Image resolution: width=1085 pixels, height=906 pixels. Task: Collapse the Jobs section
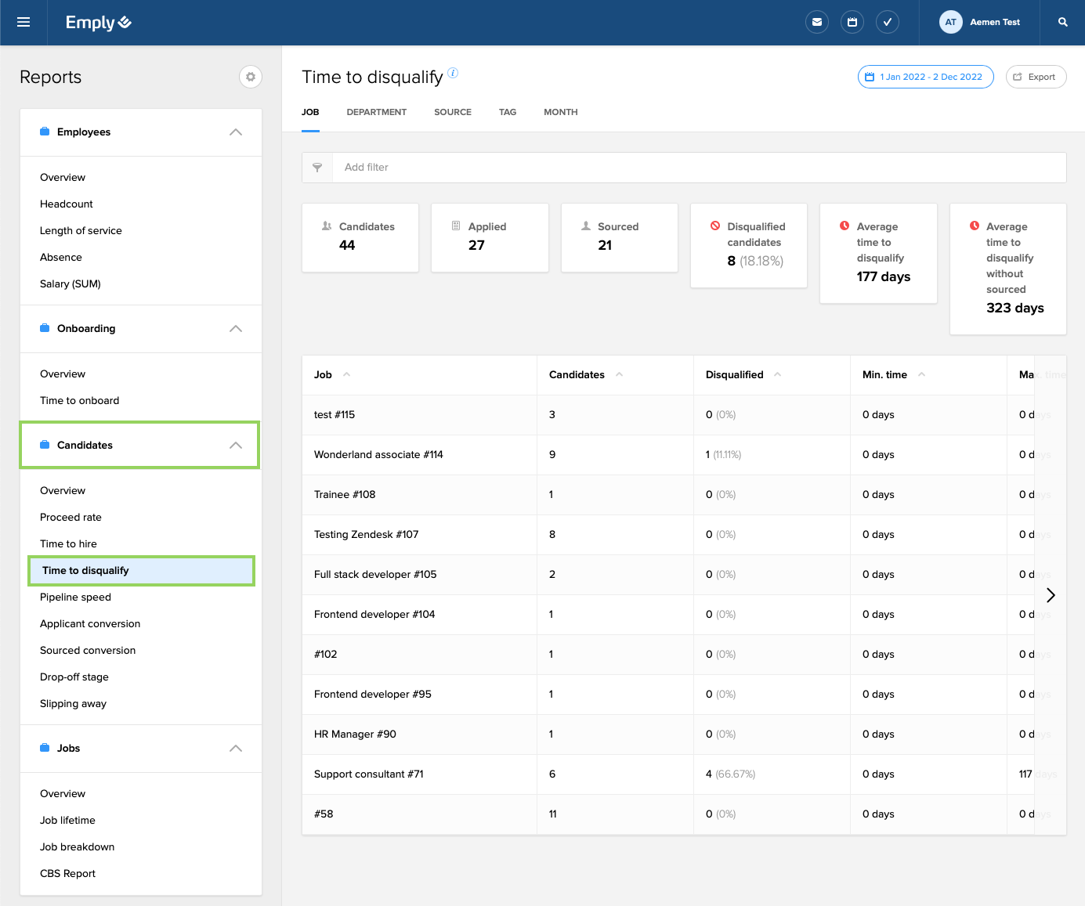tap(235, 749)
